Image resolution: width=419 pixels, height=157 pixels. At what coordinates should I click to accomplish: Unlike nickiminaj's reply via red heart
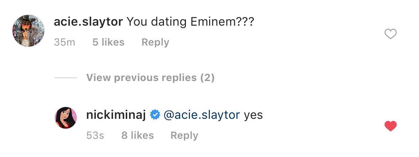tap(391, 126)
